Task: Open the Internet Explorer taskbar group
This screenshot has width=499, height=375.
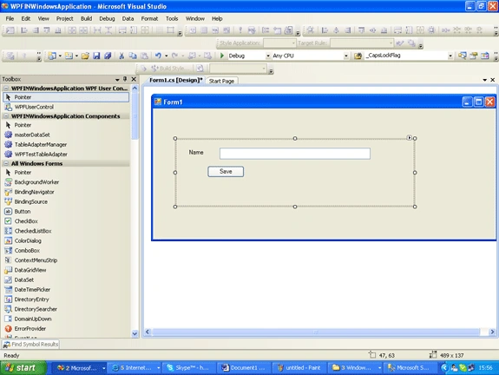Action: [x=135, y=368]
